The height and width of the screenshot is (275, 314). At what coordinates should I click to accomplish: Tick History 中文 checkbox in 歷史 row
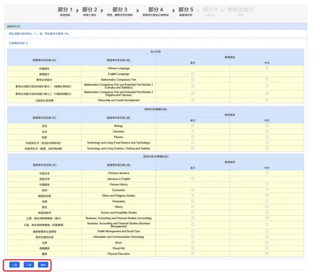click(267, 207)
